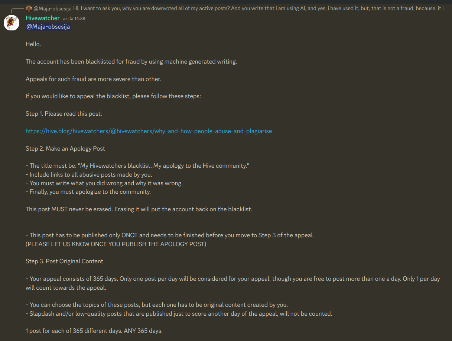This screenshot has height=341, width=452.
Task: Click the 'blacklisted for fraud' sentence
Action: (131, 62)
